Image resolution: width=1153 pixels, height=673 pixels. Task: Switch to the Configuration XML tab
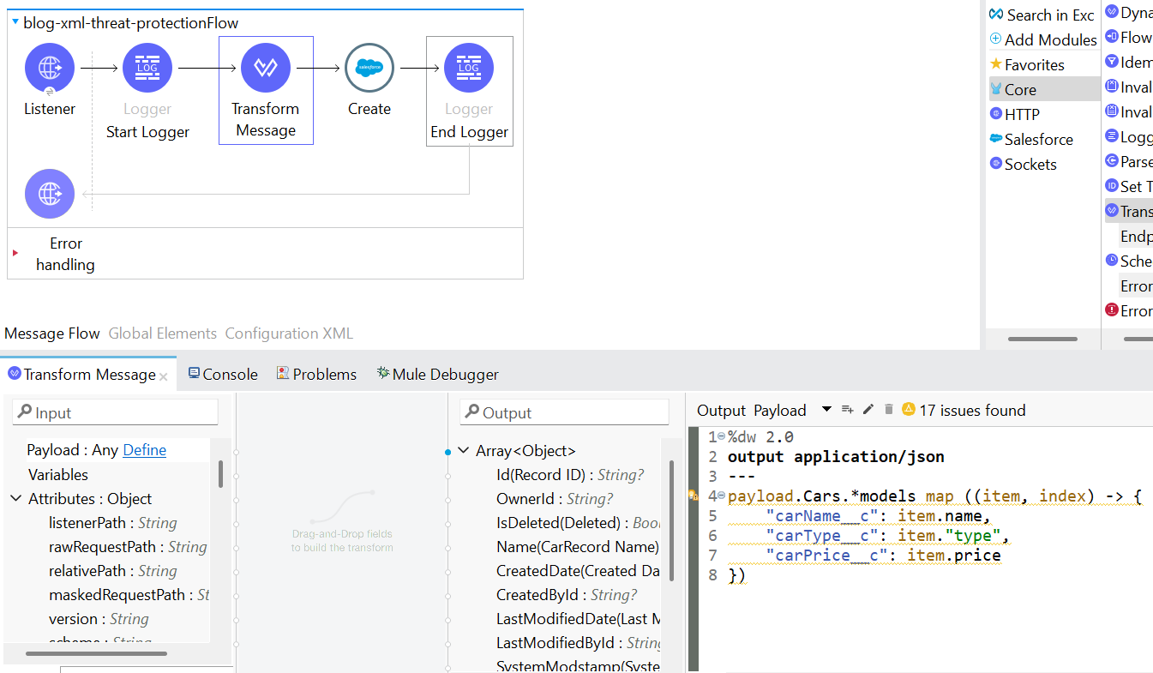click(x=289, y=333)
